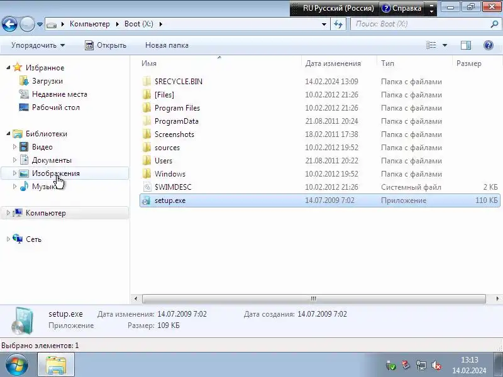Expand the arrow after Boot (X:) breadcrumb
The height and width of the screenshot is (377, 503).
161,25
